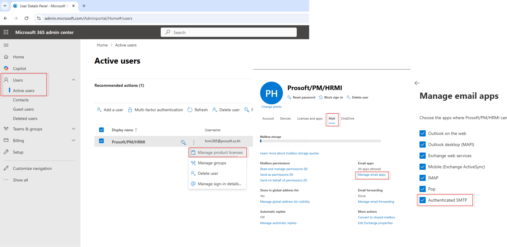Toggle the IMAP checkbox
Image resolution: width=507 pixels, height=247 pixels.
[x=423, y=178]
